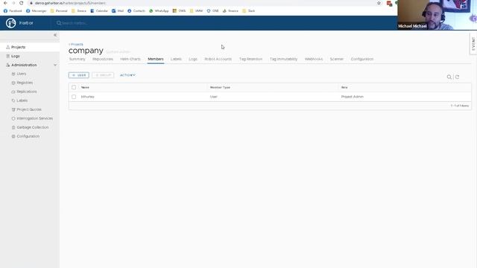Select all members with the header checkbox

pos(74,87)
